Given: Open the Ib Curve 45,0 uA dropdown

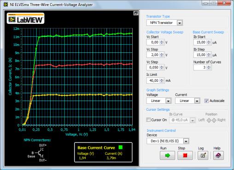Looking at the screenshot, I should click(193, 120).
